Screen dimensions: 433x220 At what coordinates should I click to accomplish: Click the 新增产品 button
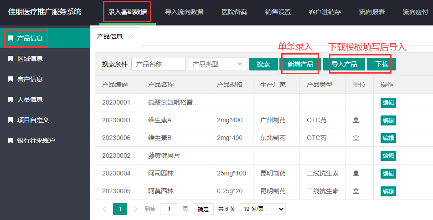pos(300,64)
